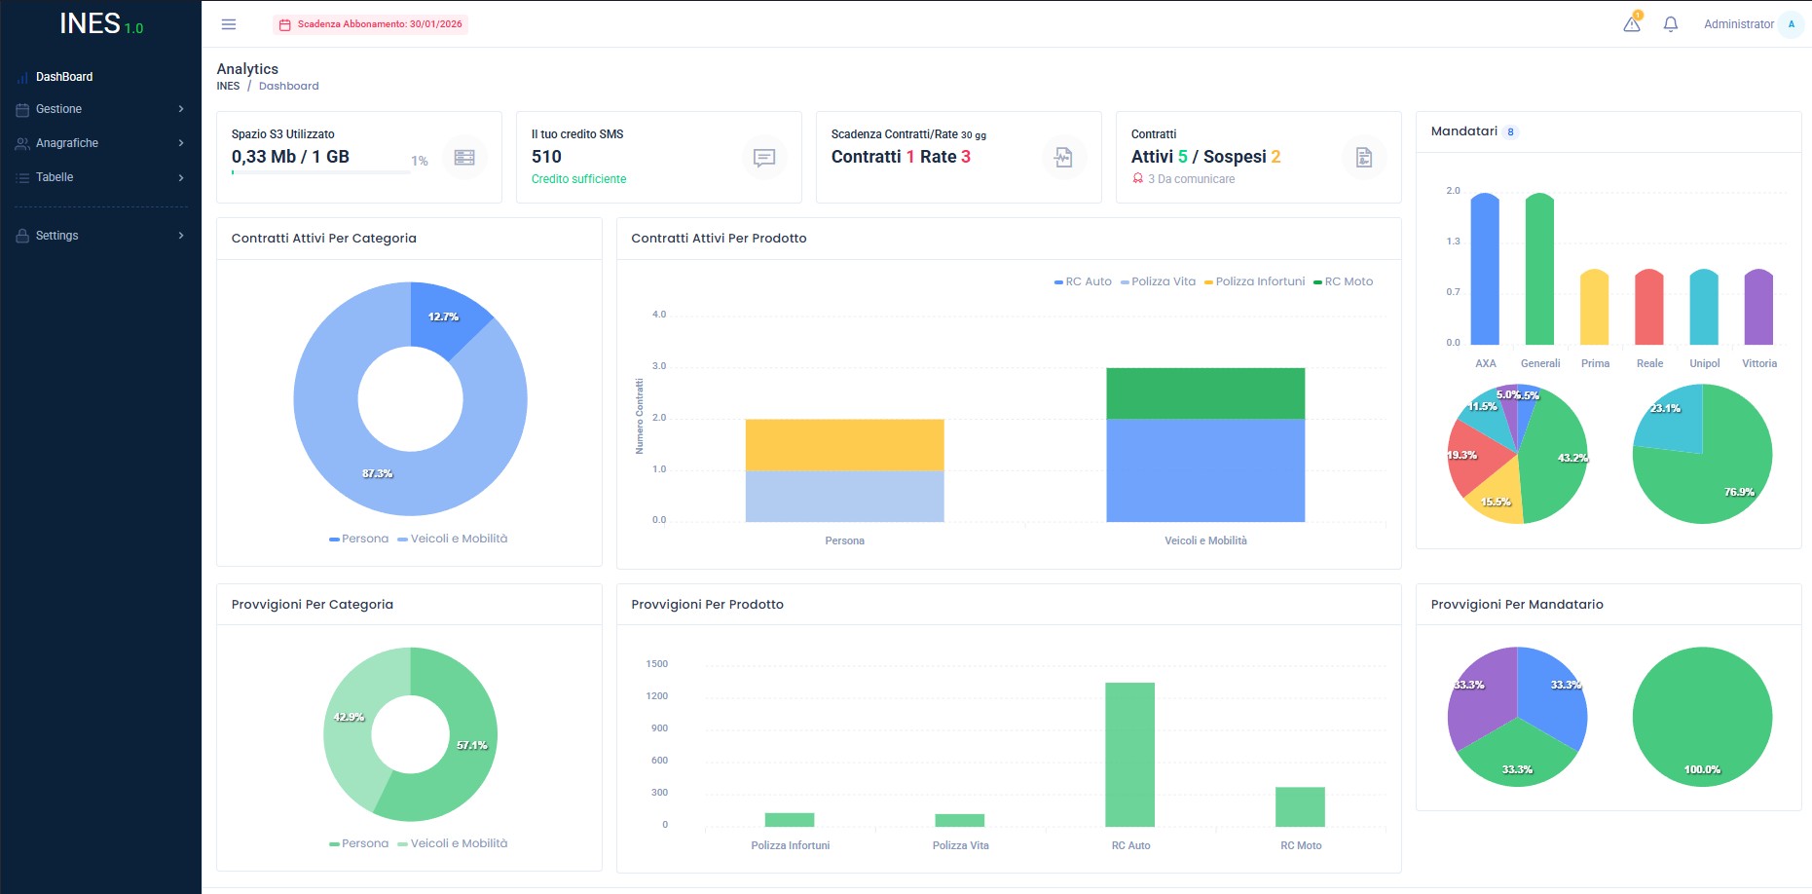
Task: Click the SMS credit message icon
Action: click(x=764, y=157)
